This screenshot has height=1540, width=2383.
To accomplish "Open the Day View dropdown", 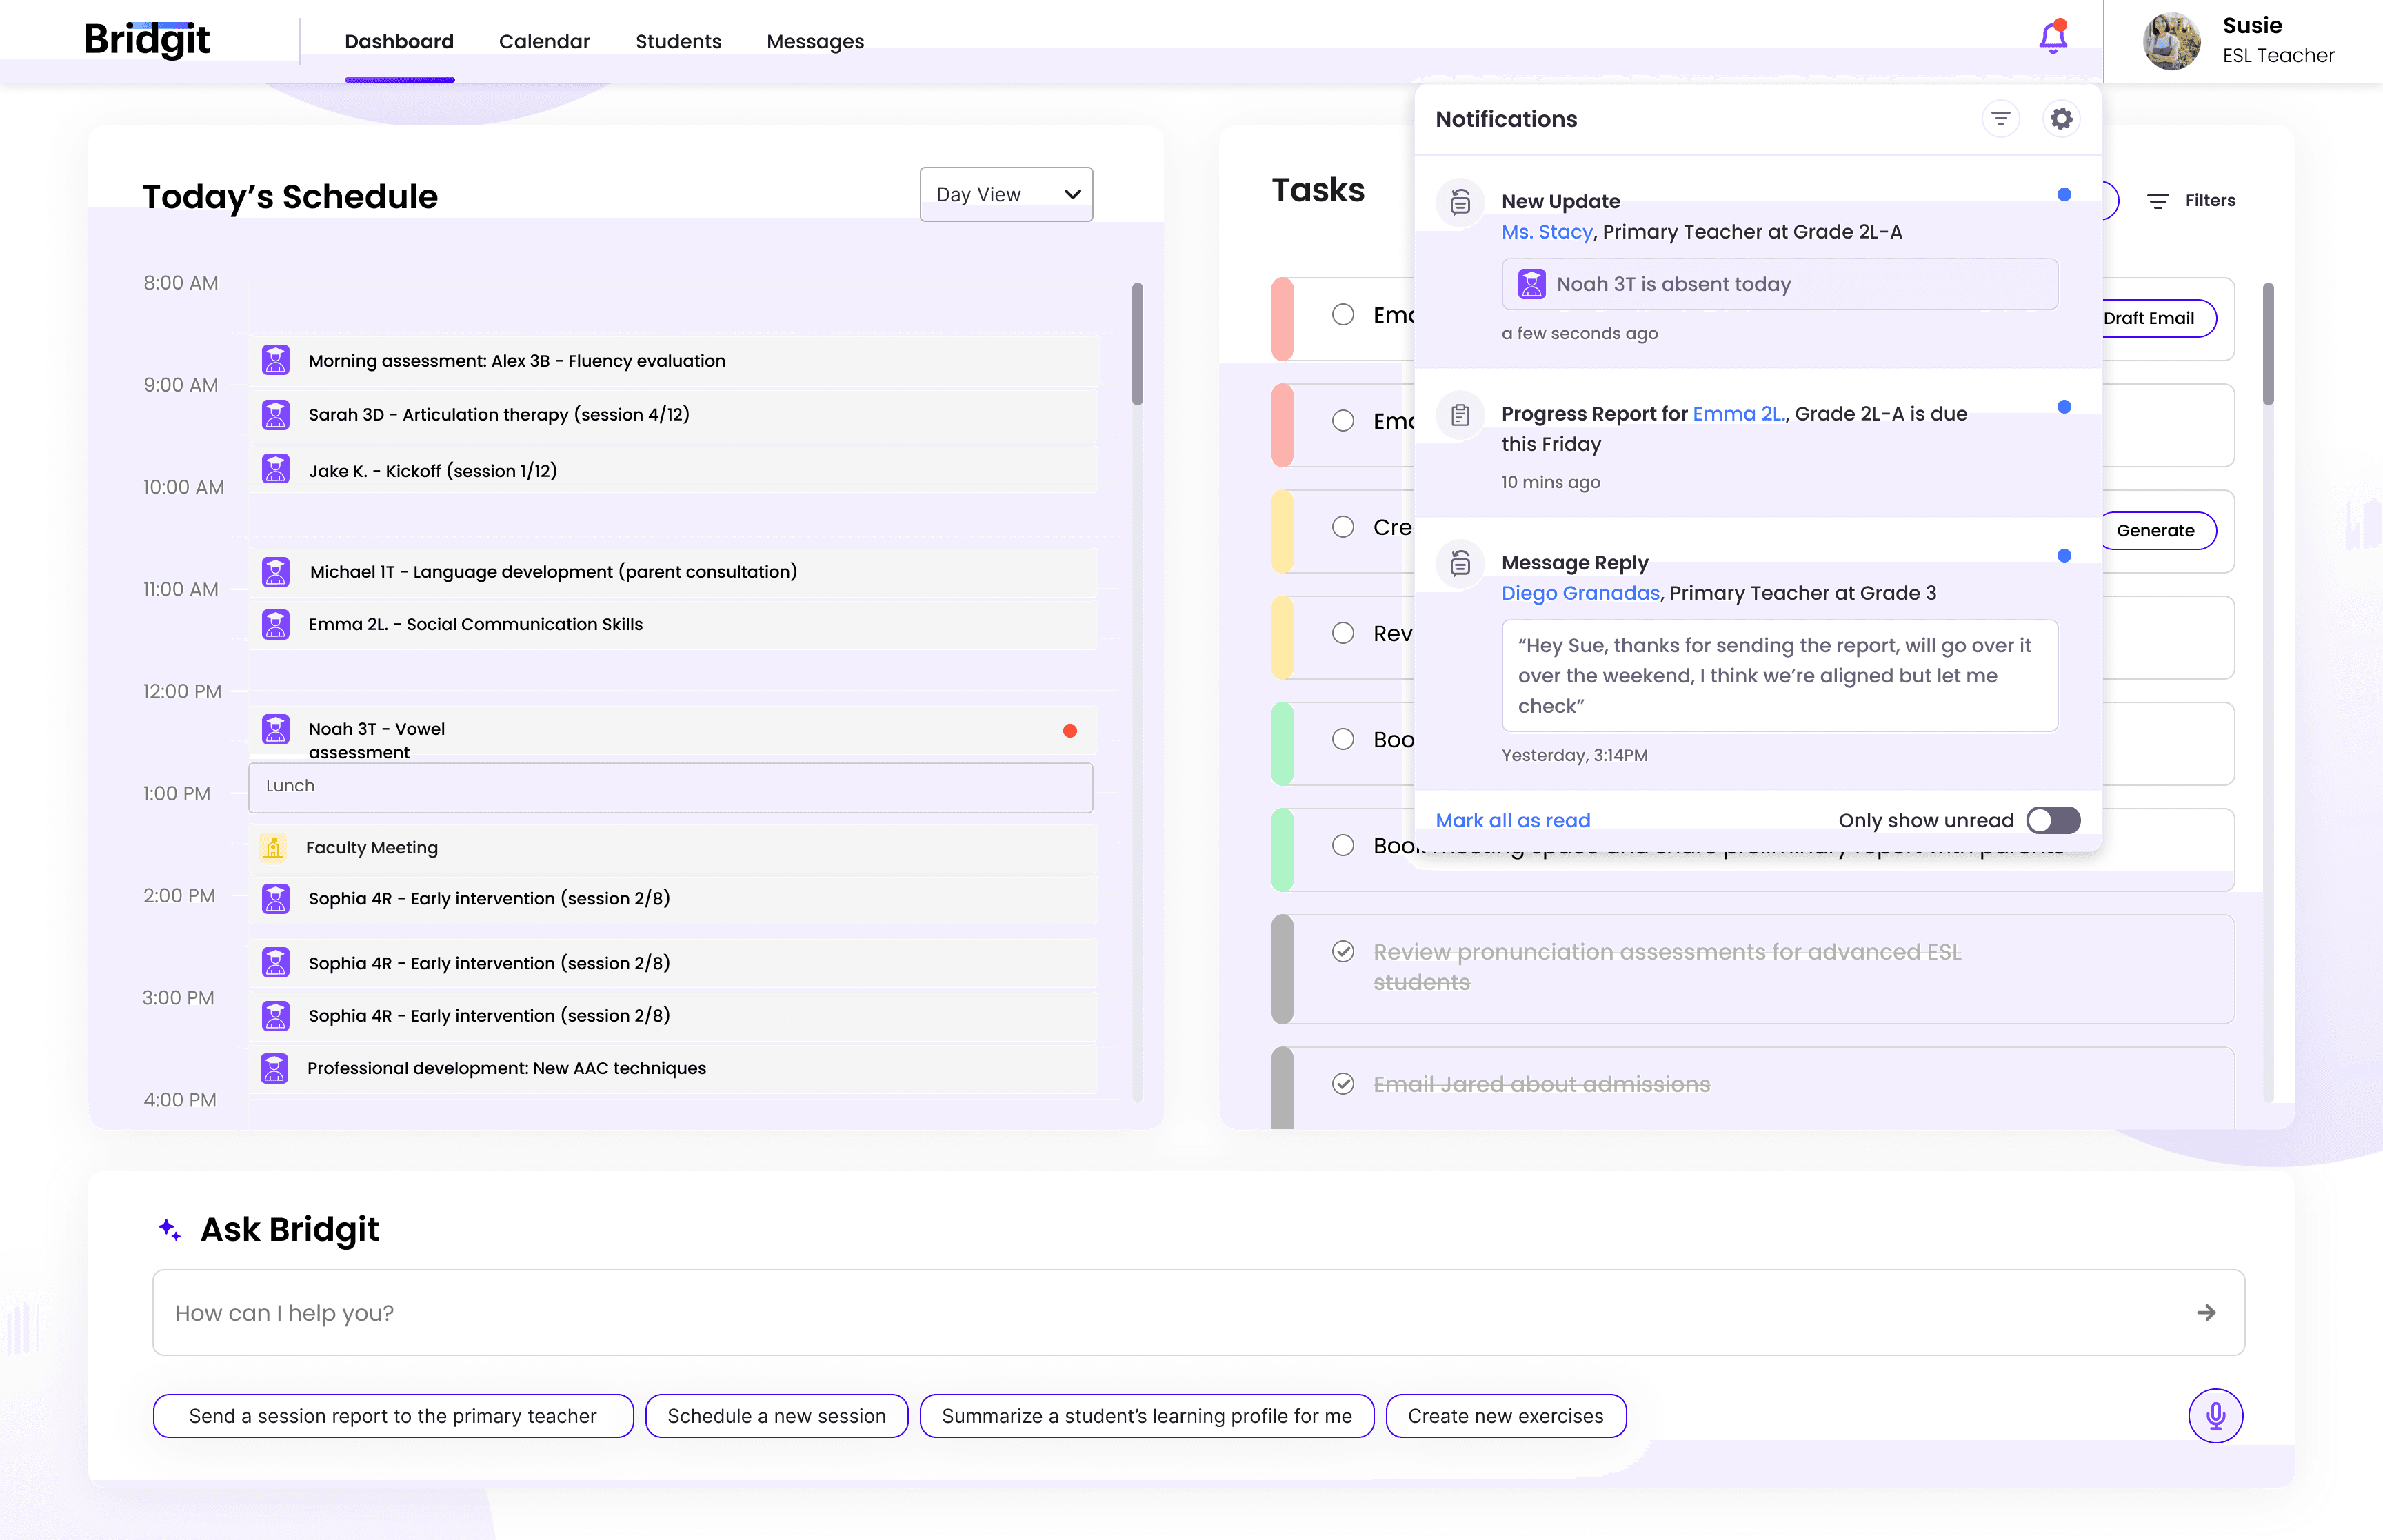I will point(1005,194).
